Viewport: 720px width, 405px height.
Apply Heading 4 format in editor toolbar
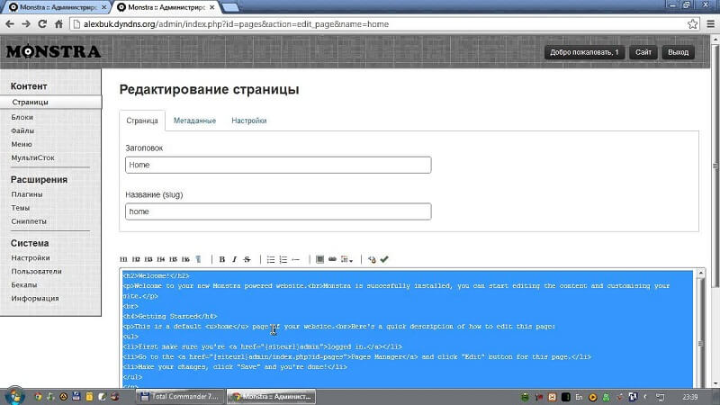161,259
